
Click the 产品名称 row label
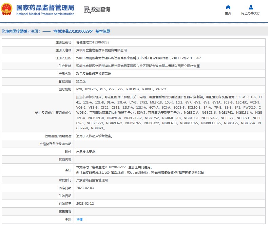[65, 74]
